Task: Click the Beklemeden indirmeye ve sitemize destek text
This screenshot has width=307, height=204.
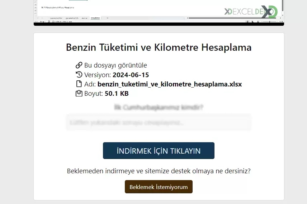Action: tap(159, 171)
